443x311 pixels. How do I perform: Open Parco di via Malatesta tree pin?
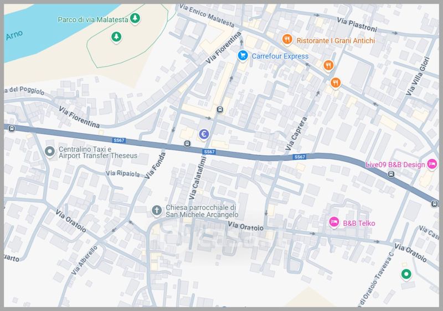click(135, 18)
